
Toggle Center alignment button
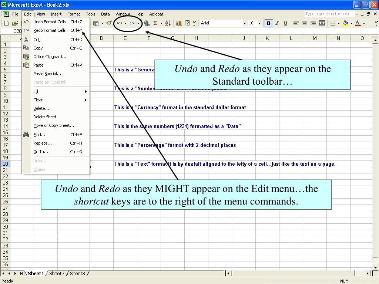(305, 23)
